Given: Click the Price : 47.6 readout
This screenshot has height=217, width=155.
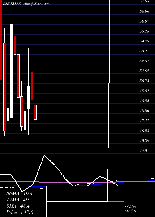Looking at the screenshot, I should coord(20,212).
